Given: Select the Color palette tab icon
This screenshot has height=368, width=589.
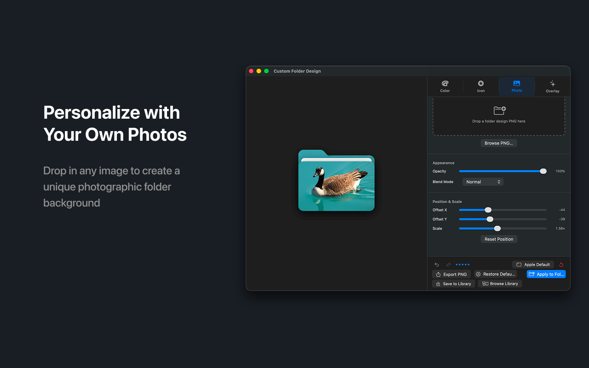Looking at the screenshot, I should click(x=445, y=84).
